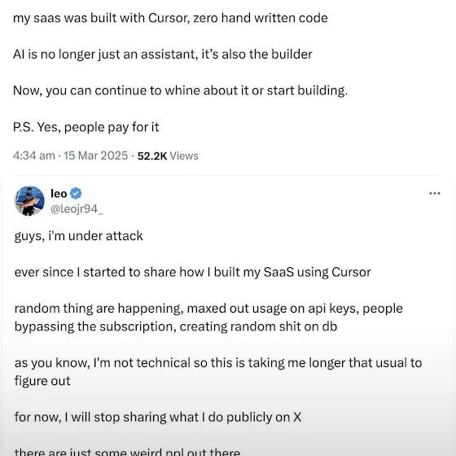Click the Views label beside 52.2K
The width and height of the screenshot is (456, 456).
184,156
